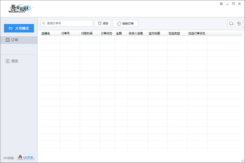Switch mode with 大号模式 button
Screen dimensions: 245x163
[x=19, y=28]
